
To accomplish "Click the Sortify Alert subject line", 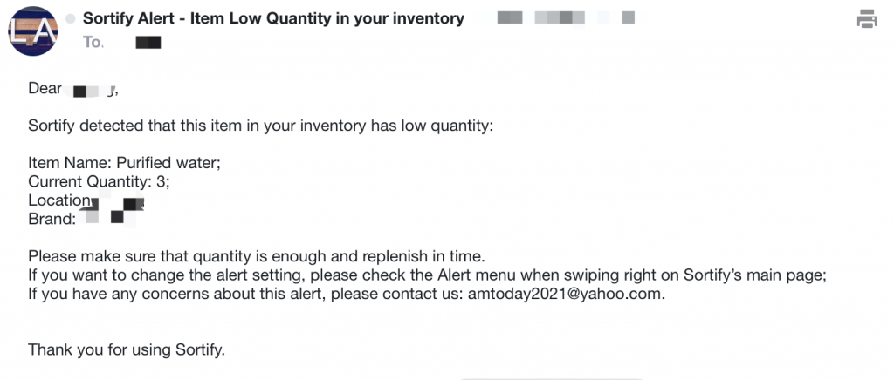I will tap(273, 18).
